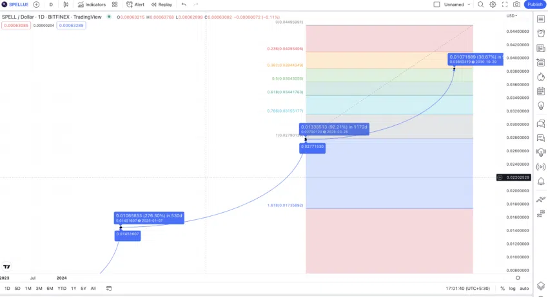Screen dimensions: 548x297
Task: Open the Indicators menu
Action: 92,4
